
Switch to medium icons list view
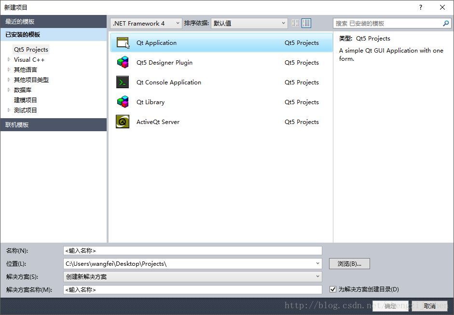click(306, 23)
